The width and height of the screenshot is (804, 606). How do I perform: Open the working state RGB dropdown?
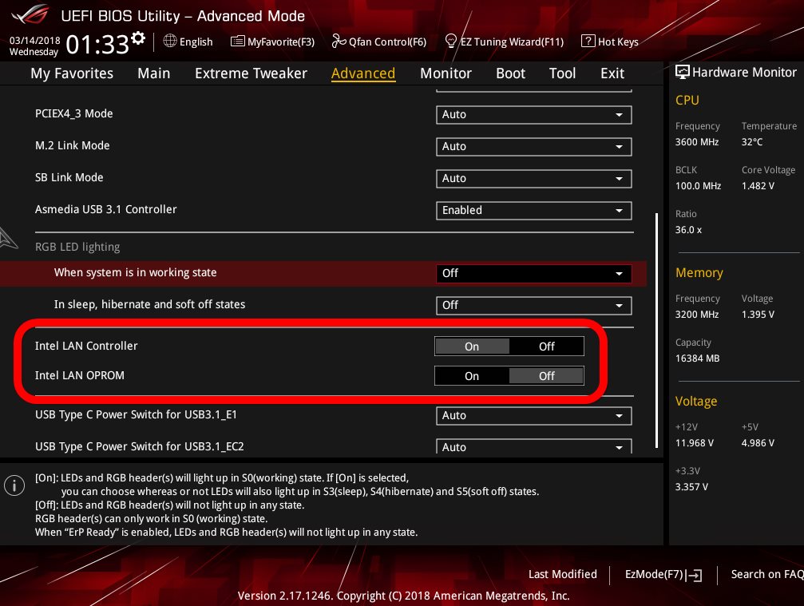click(534, 273)
